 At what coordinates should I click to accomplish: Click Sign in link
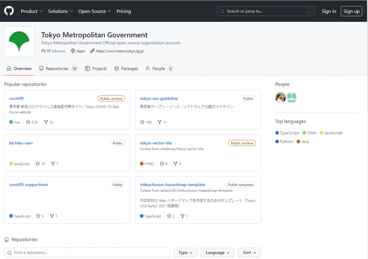(328, 11)
